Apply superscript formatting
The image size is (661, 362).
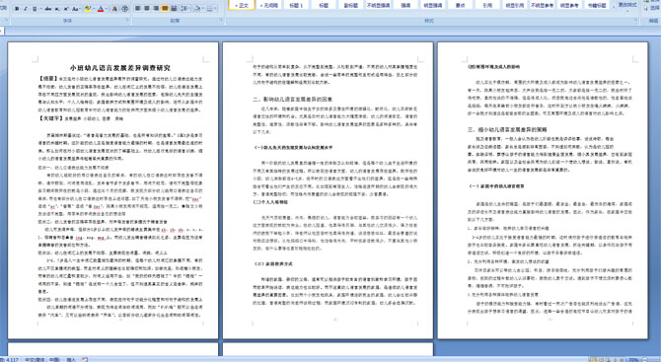click(66, 9)
